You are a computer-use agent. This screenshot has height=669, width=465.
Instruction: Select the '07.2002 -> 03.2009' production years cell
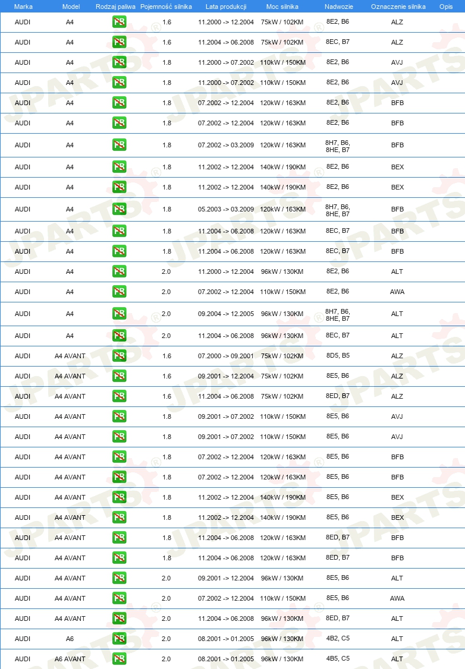(226, 145)
